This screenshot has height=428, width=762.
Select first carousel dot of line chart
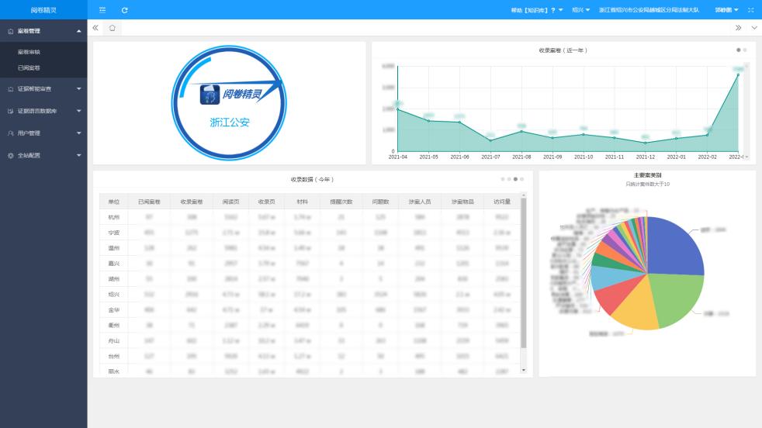click(x=738, y=50)
